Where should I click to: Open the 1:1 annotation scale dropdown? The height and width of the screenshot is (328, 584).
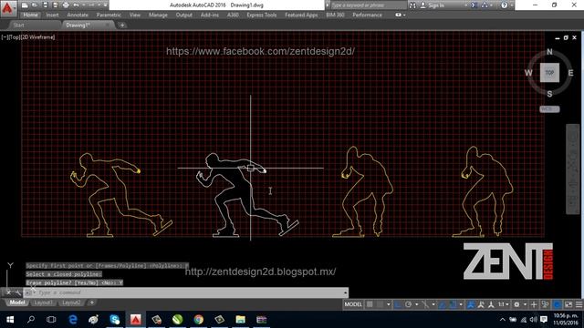(x=504, y=304)
